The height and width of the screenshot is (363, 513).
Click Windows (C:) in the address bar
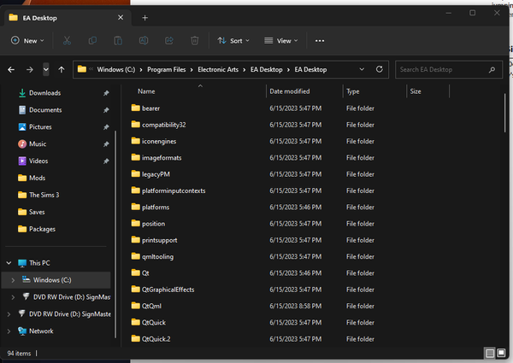[x=116, y=69]
